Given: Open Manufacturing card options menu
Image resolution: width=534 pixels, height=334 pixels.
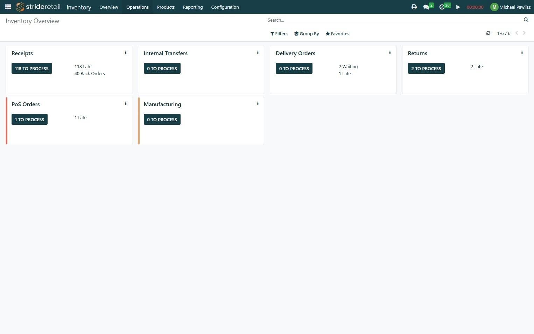Looking at the screenshot, I should [258, 104].
